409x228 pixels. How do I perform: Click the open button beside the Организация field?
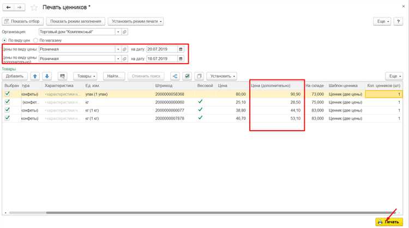click(125, 32)
